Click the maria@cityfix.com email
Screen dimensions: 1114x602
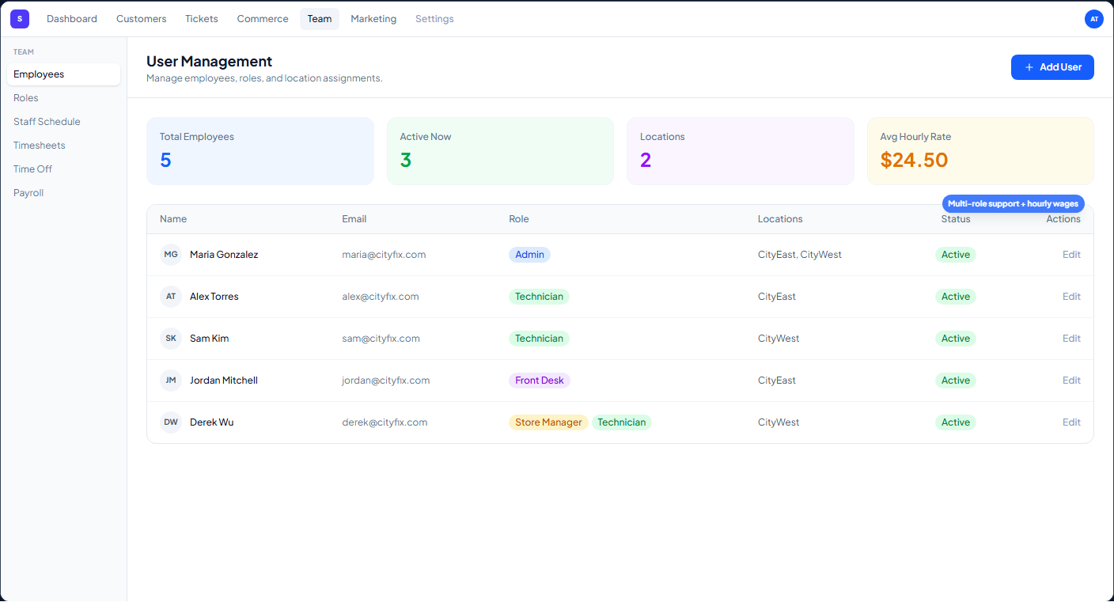coord(384,255)
